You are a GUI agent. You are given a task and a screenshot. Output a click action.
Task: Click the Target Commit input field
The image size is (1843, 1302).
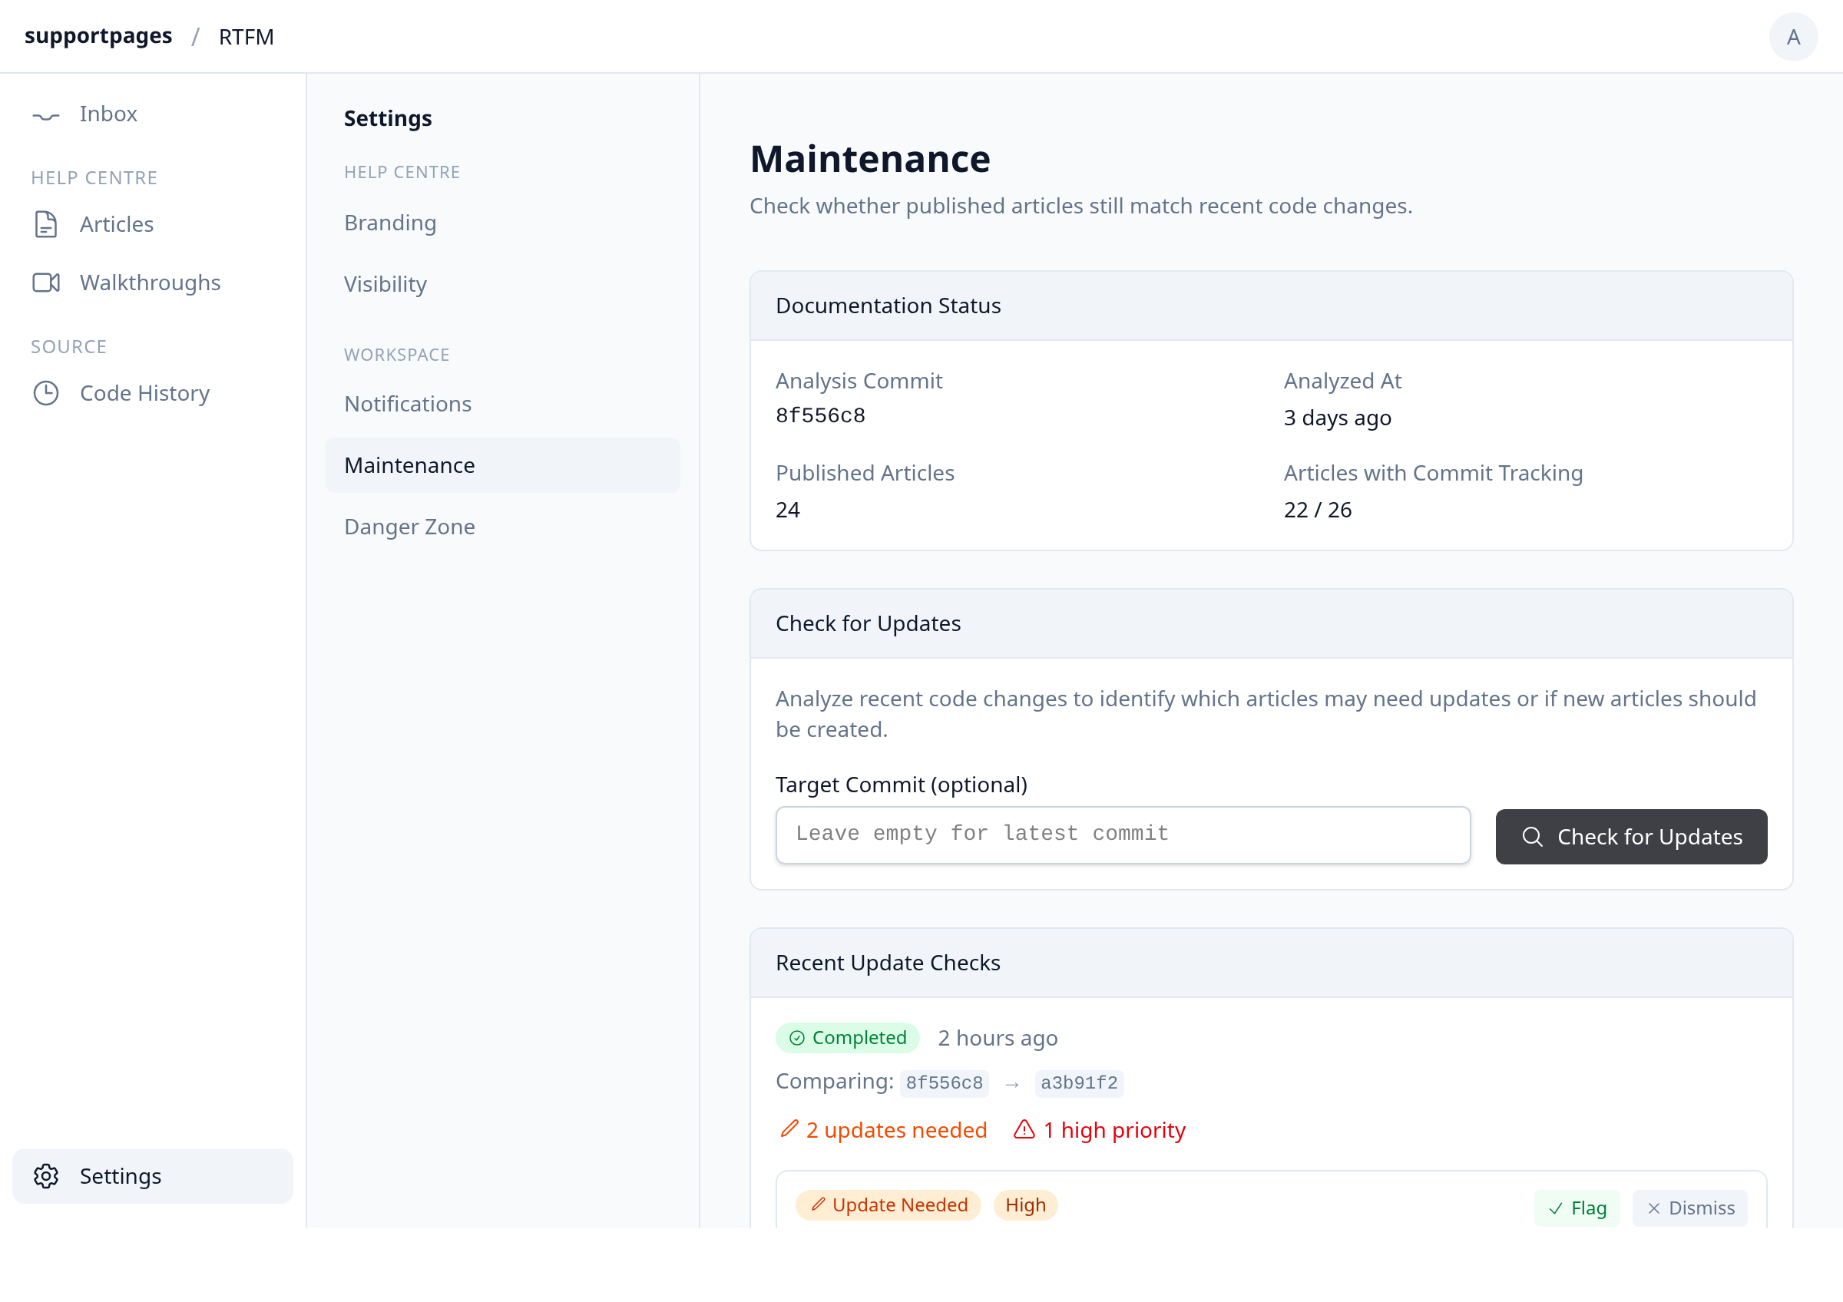(1123, 835)
